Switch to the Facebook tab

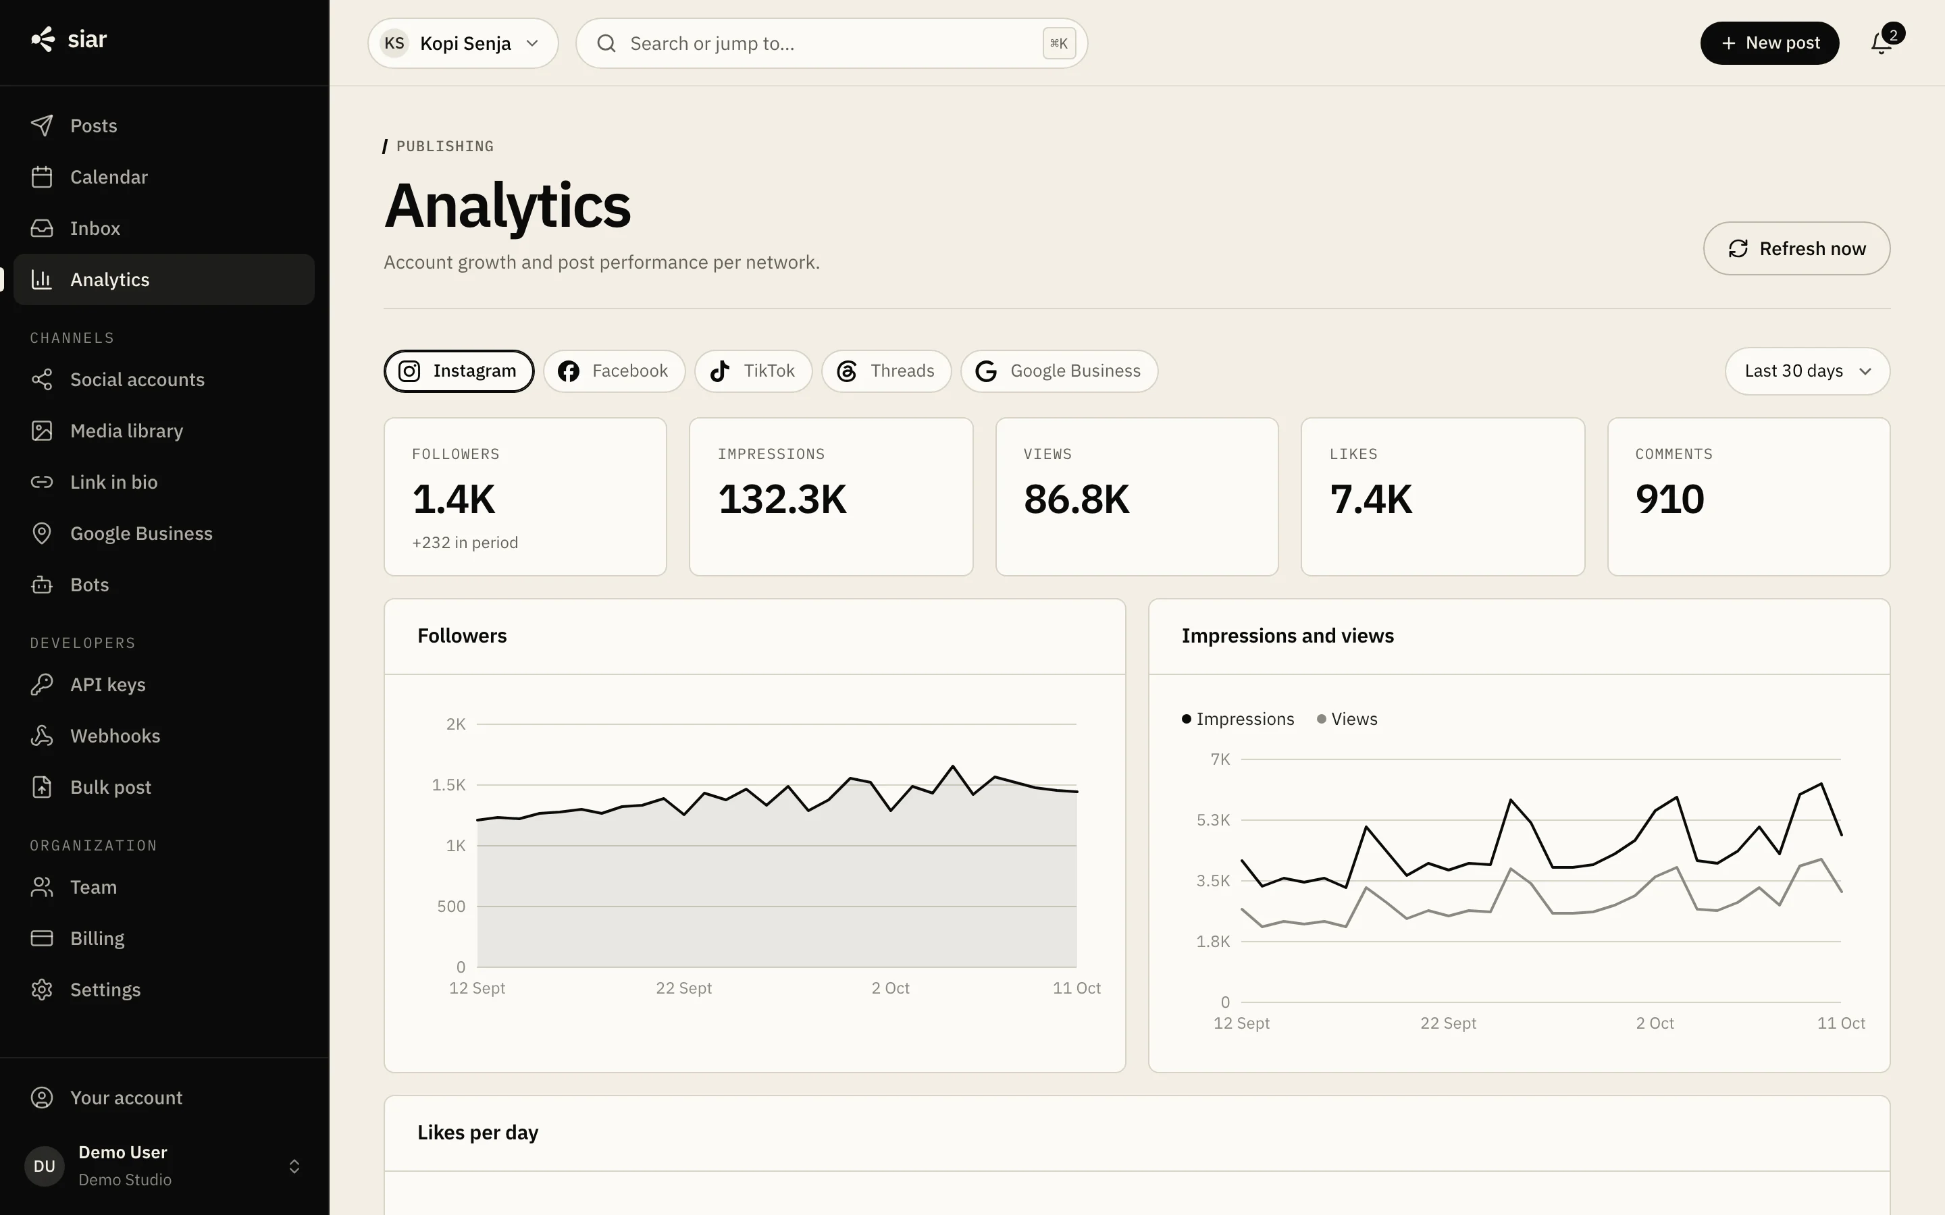point(614,371)
